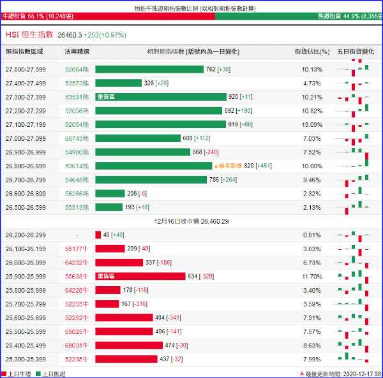Open warrant link 56266熊
This screenshot has height=378, width=383.
point(77,194)
